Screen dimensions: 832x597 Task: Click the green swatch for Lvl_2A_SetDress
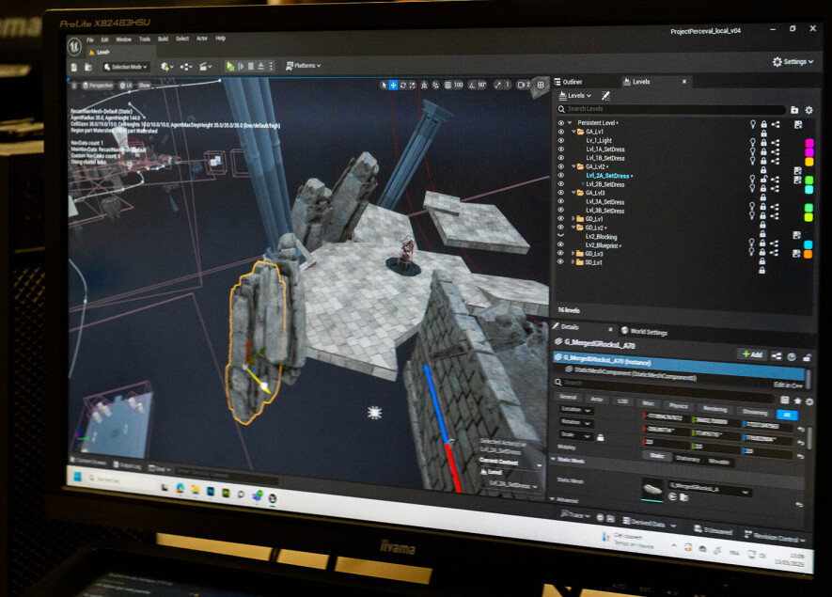tap(809, 181)
